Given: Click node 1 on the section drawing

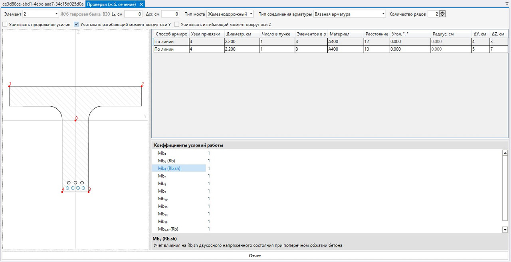Looking at the screenshot, I should coord(10,86).
